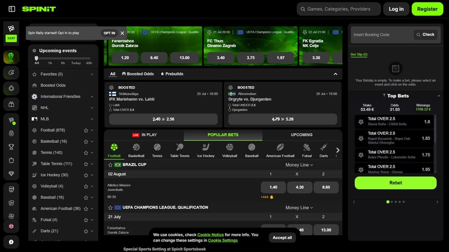Favorite Table Tennis (111) with its star
Screen dimensions: 449x252
coord(86,164)
